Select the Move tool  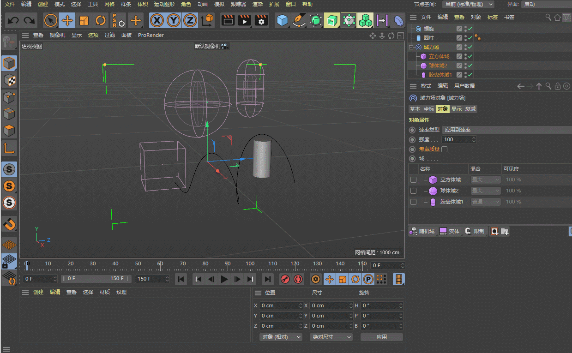[x=67, y=20]
